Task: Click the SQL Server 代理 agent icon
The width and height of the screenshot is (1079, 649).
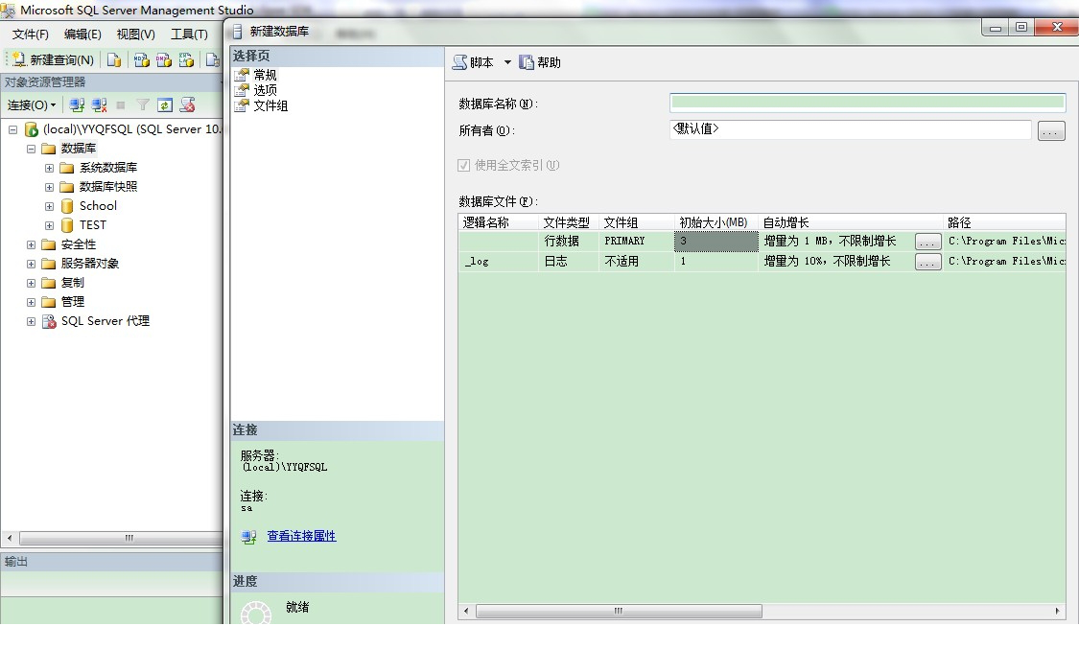Action: 49,322
